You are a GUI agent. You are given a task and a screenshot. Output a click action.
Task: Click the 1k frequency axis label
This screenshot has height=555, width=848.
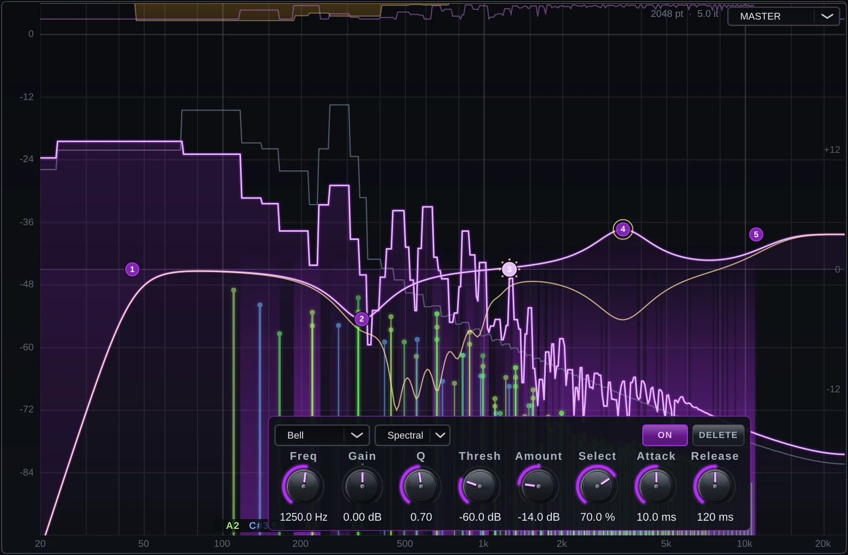[x=483, y=544]
